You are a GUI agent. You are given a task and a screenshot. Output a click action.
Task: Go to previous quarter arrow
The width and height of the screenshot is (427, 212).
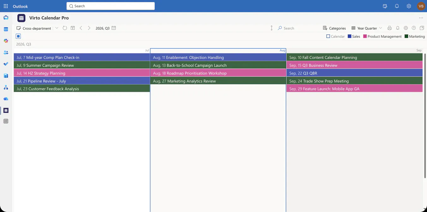pos(81,28)
